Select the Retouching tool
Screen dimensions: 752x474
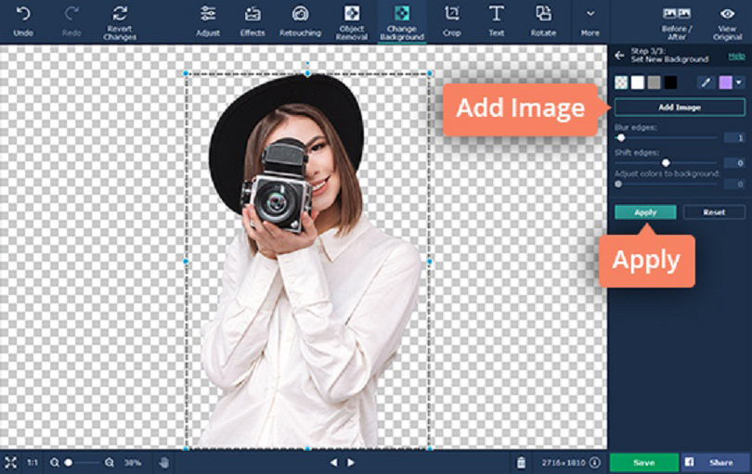click(x=300, y=20)
